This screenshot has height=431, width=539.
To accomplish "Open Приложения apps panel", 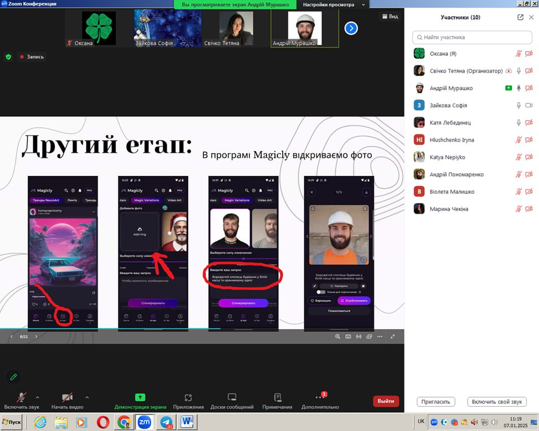I will click(188, 401).
